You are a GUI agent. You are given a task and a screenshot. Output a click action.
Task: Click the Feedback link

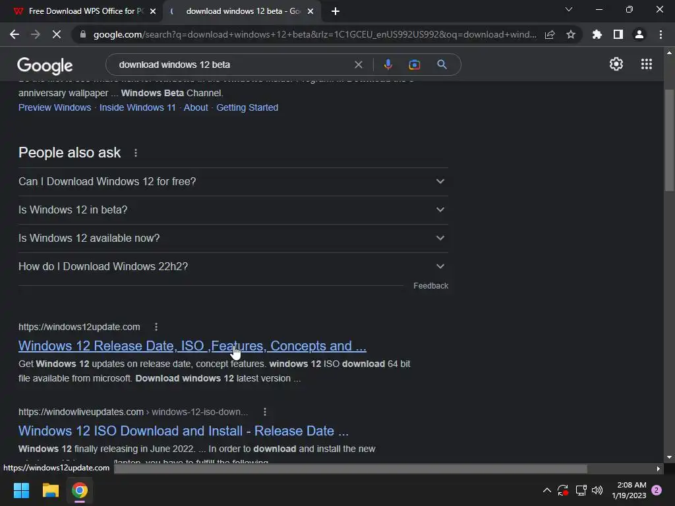click(430, 286)
